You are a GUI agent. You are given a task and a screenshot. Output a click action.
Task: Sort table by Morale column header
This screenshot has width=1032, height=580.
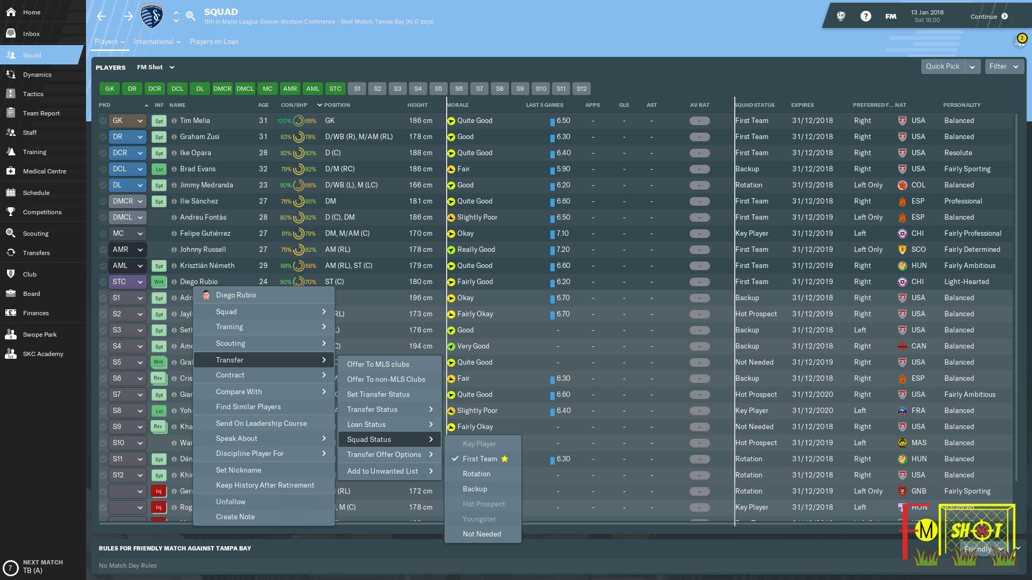click(458, 105)
